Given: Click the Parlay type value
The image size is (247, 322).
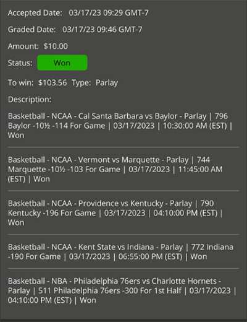Looking at the screenshot, I should (107, 83).
